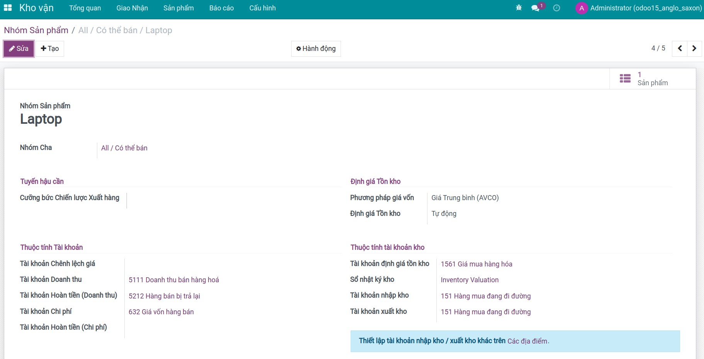Go to the next record arrow

click(694, 49)
